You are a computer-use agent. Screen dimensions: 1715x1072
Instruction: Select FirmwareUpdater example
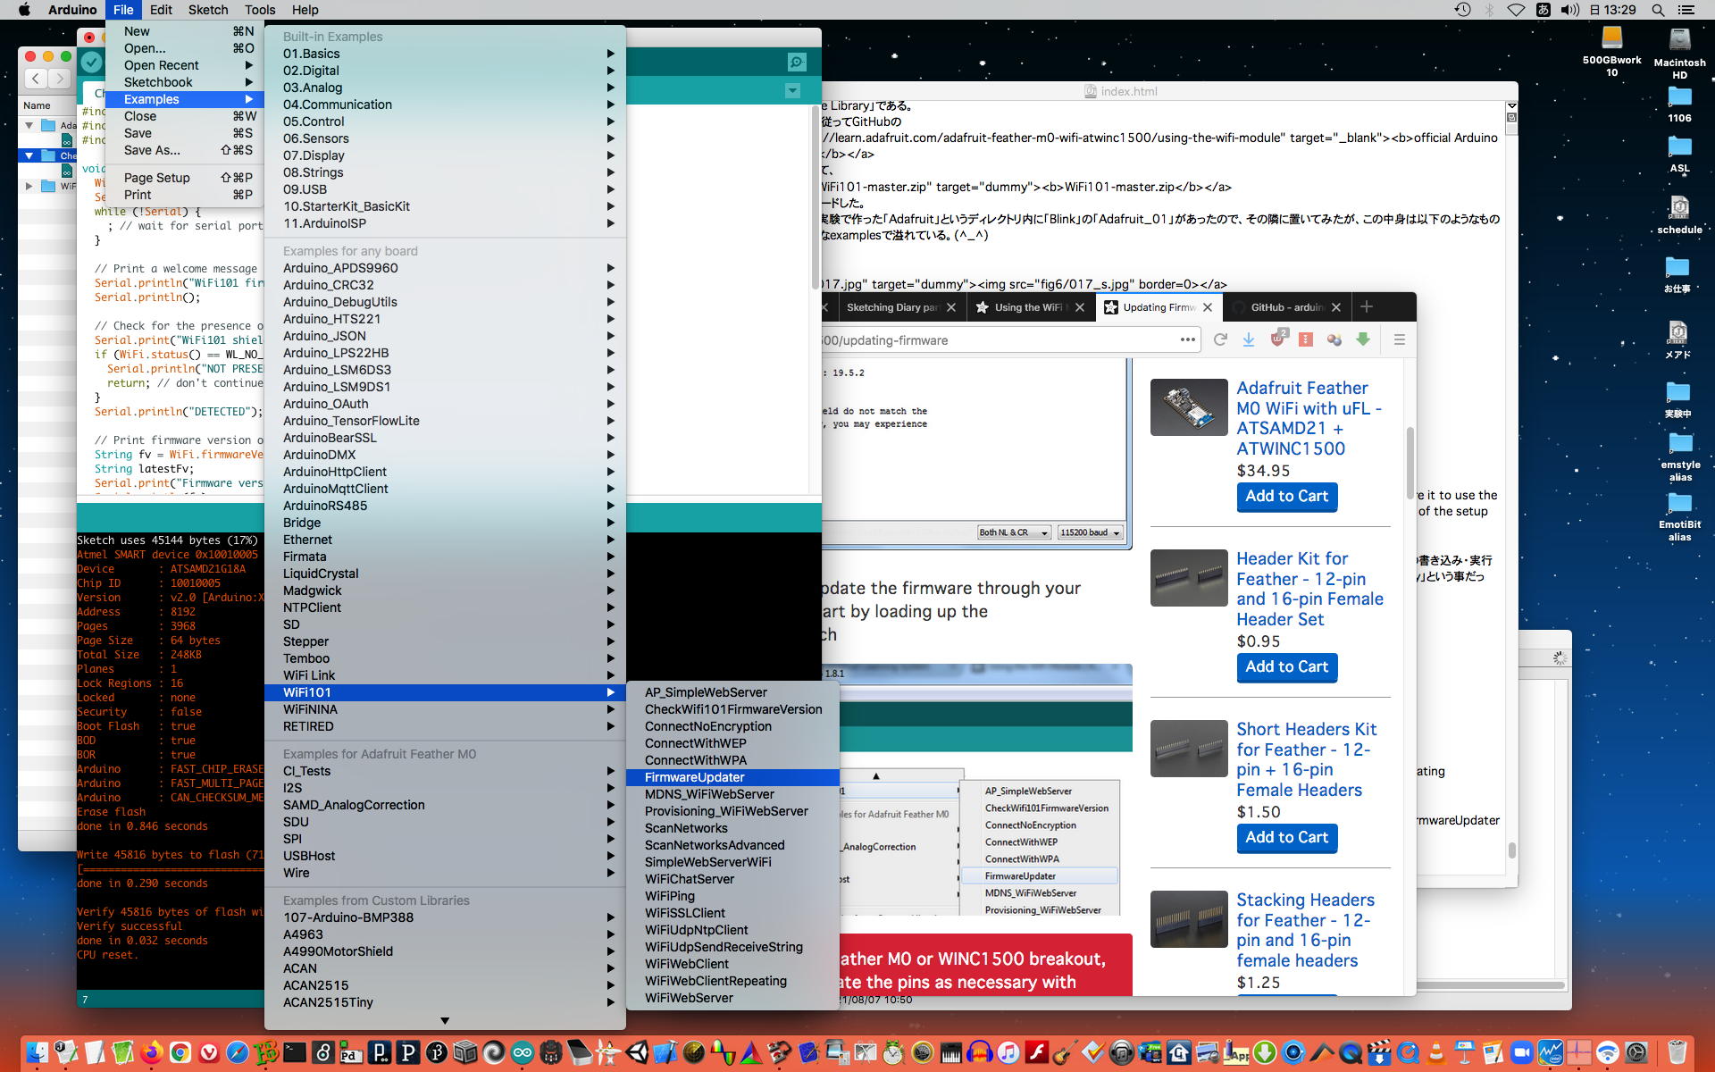coord(694,777)
